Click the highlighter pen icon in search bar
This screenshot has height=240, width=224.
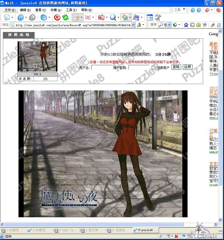click(213, 25)
